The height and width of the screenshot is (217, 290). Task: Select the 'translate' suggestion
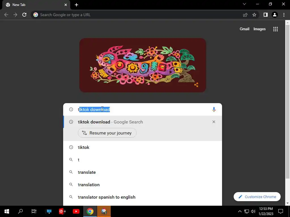click(x=143, y=172)
